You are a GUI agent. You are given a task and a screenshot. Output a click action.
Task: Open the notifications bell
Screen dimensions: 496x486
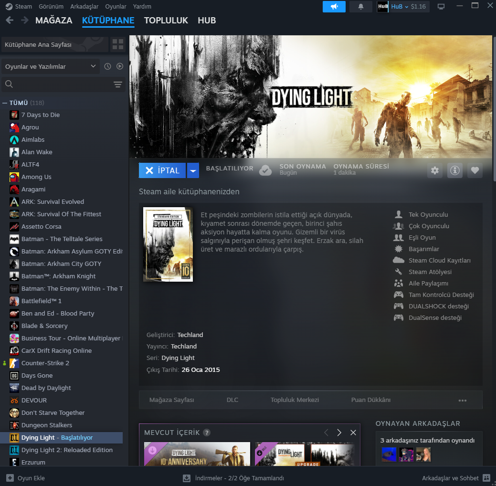[360, 7]
